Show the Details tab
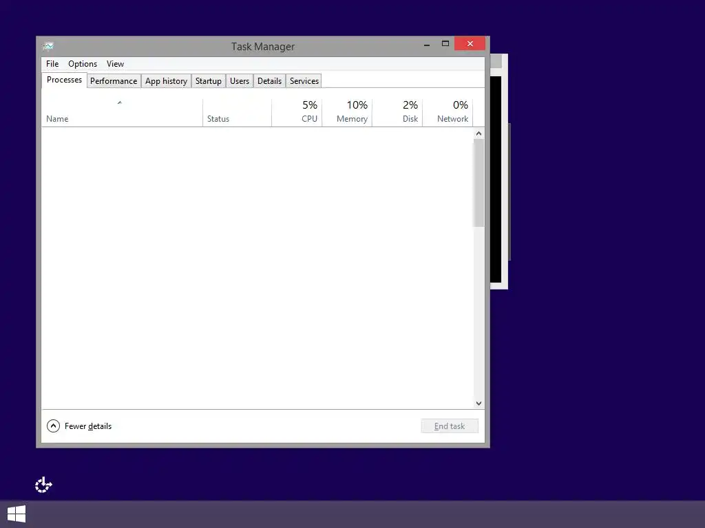Viewport: 705px width, 528px height. point(269,81)
